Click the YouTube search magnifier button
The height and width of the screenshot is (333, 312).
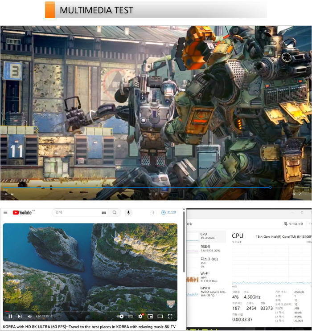point(115,213)
